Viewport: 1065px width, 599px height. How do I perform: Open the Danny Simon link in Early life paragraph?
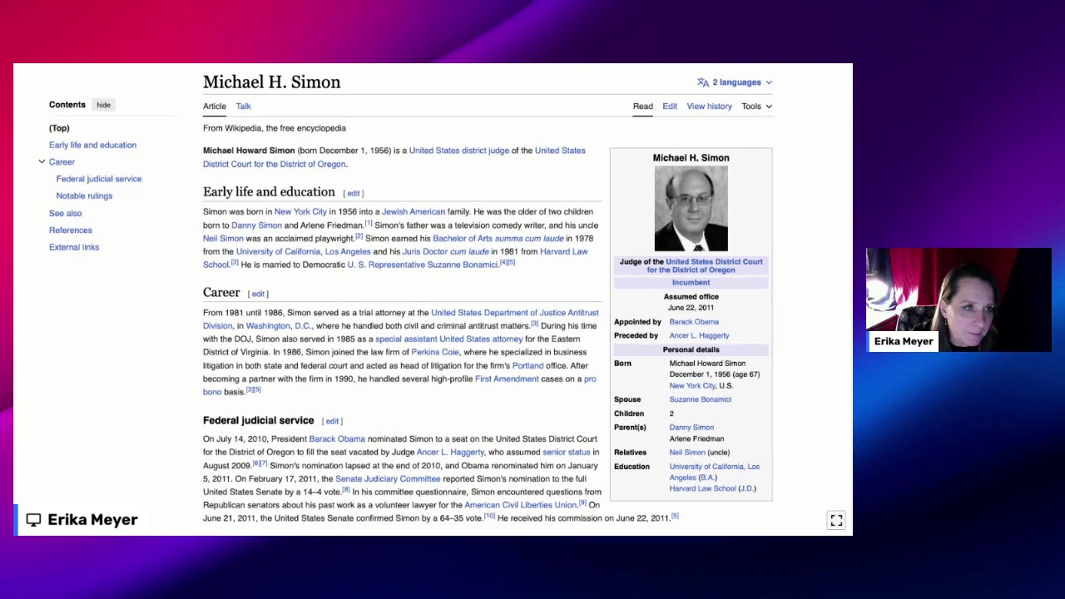click(256, 225)
